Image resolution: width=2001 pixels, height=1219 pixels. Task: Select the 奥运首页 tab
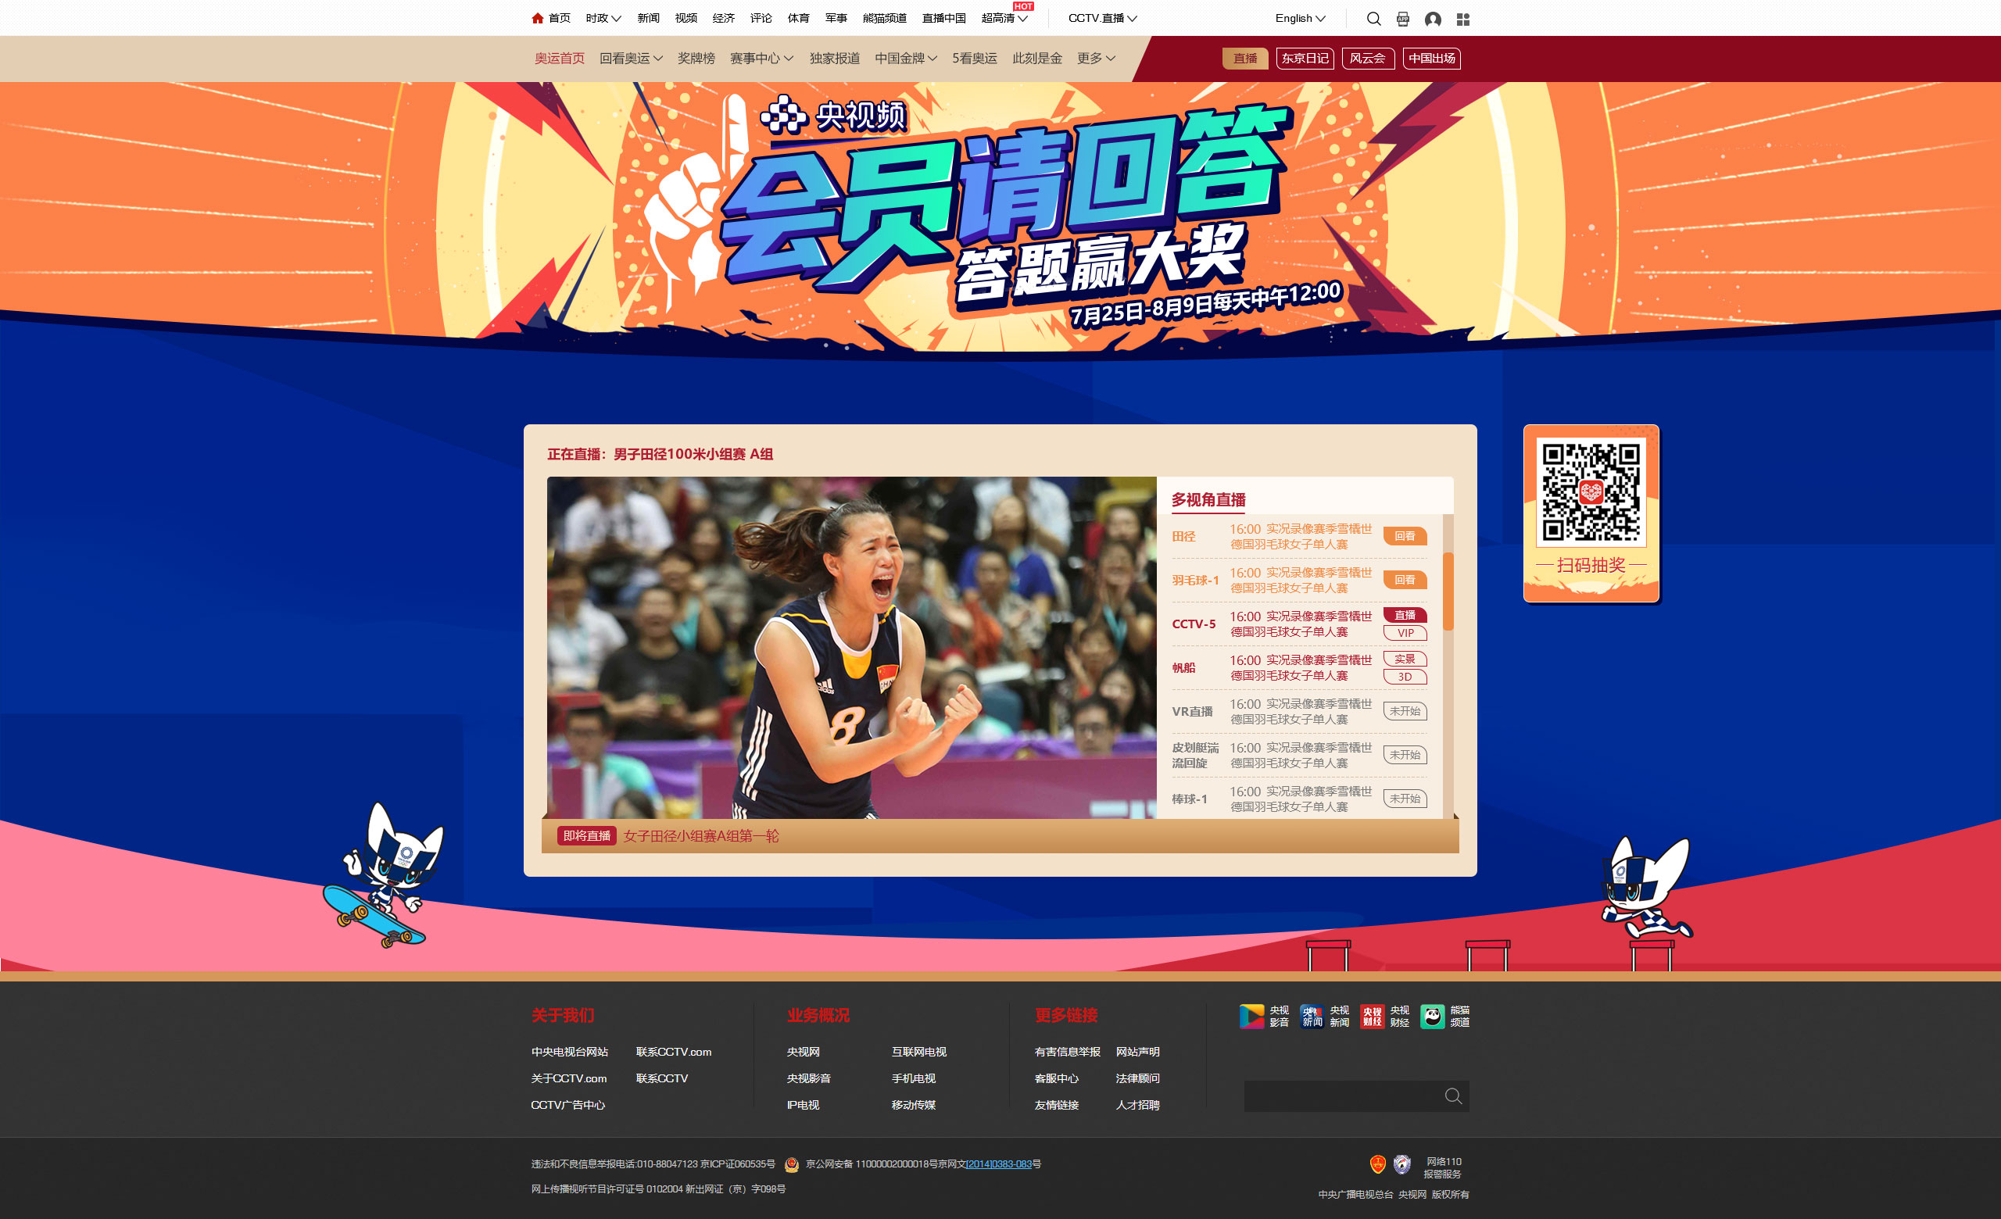tap(560, 59)
